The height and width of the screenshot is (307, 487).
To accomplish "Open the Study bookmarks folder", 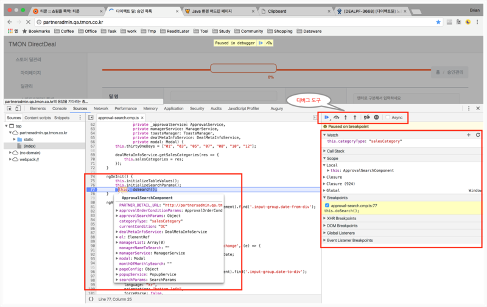I will click(x=222, y=32).
